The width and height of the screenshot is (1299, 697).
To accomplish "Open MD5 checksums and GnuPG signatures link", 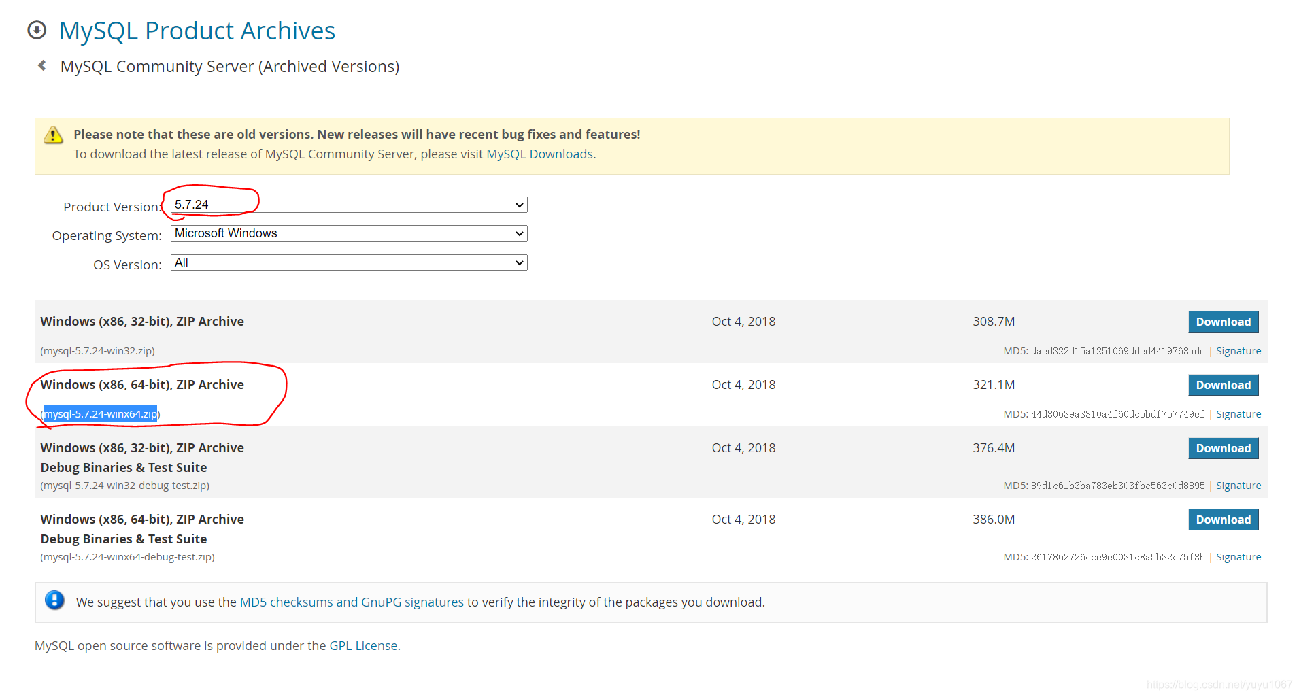I will [352, 602].
